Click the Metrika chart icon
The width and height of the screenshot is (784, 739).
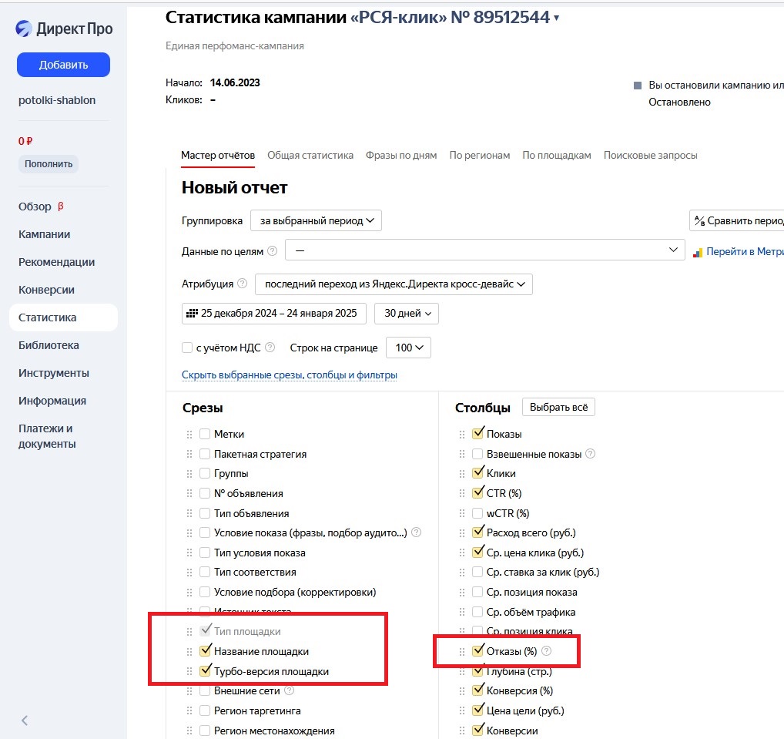(x=698, y=252)
